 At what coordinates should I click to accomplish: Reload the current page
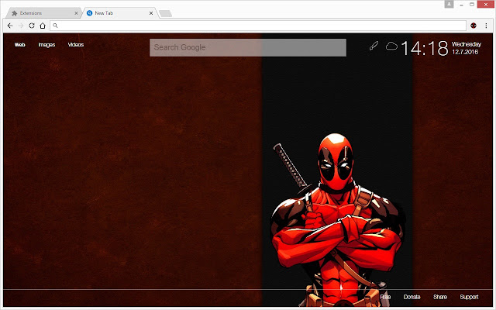(x=32, y=26)
